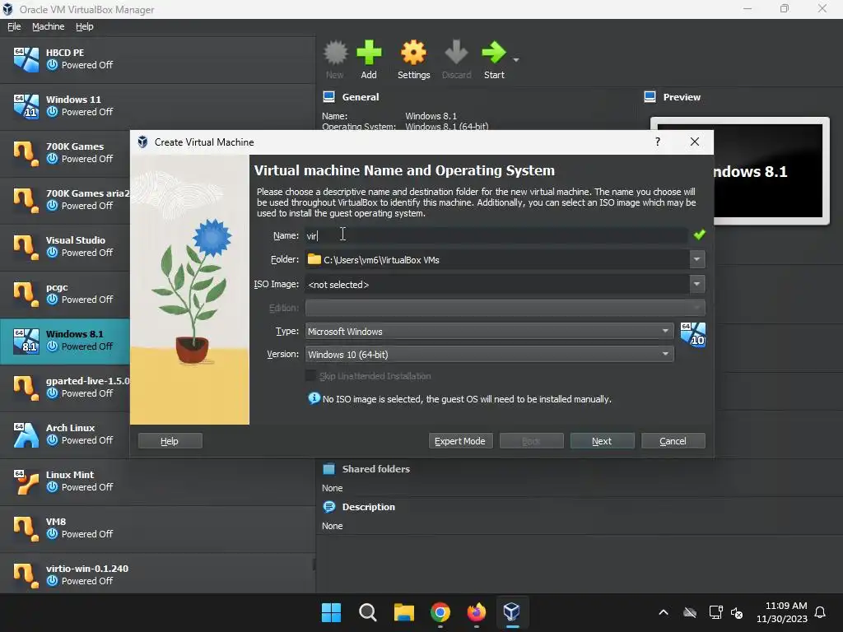This screenshot has height=632, width=843.
Task: Click VirtualBox icon on taskbar
Action: (x=512, y=611)
